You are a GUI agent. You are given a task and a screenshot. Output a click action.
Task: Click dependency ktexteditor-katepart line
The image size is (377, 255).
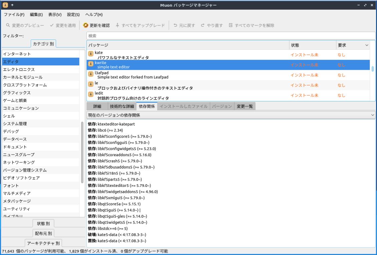(x=111, y=124)
